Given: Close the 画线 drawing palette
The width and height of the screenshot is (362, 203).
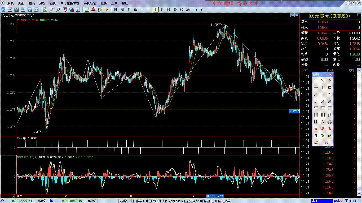Looking at the screenshot, I should point(330,75).
